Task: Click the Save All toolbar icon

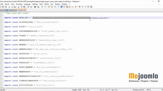Action: [x=6, y=7]
